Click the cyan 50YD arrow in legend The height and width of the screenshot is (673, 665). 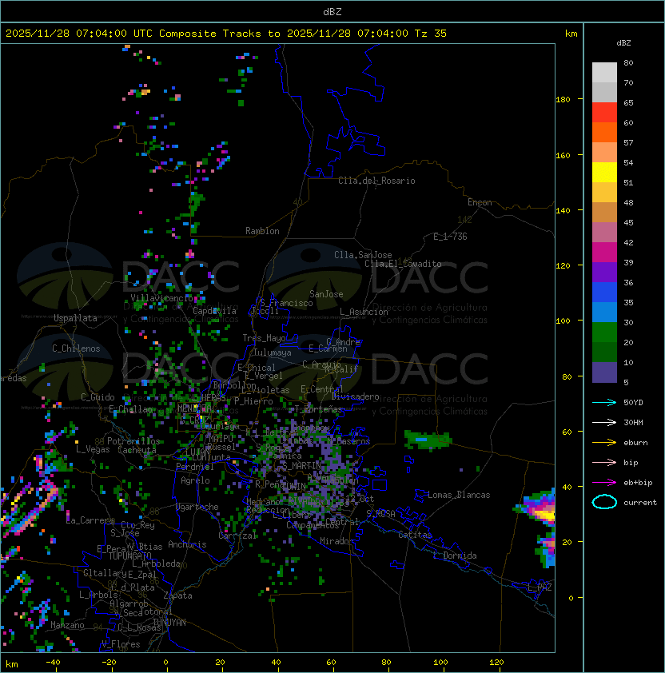click(604, 402)
